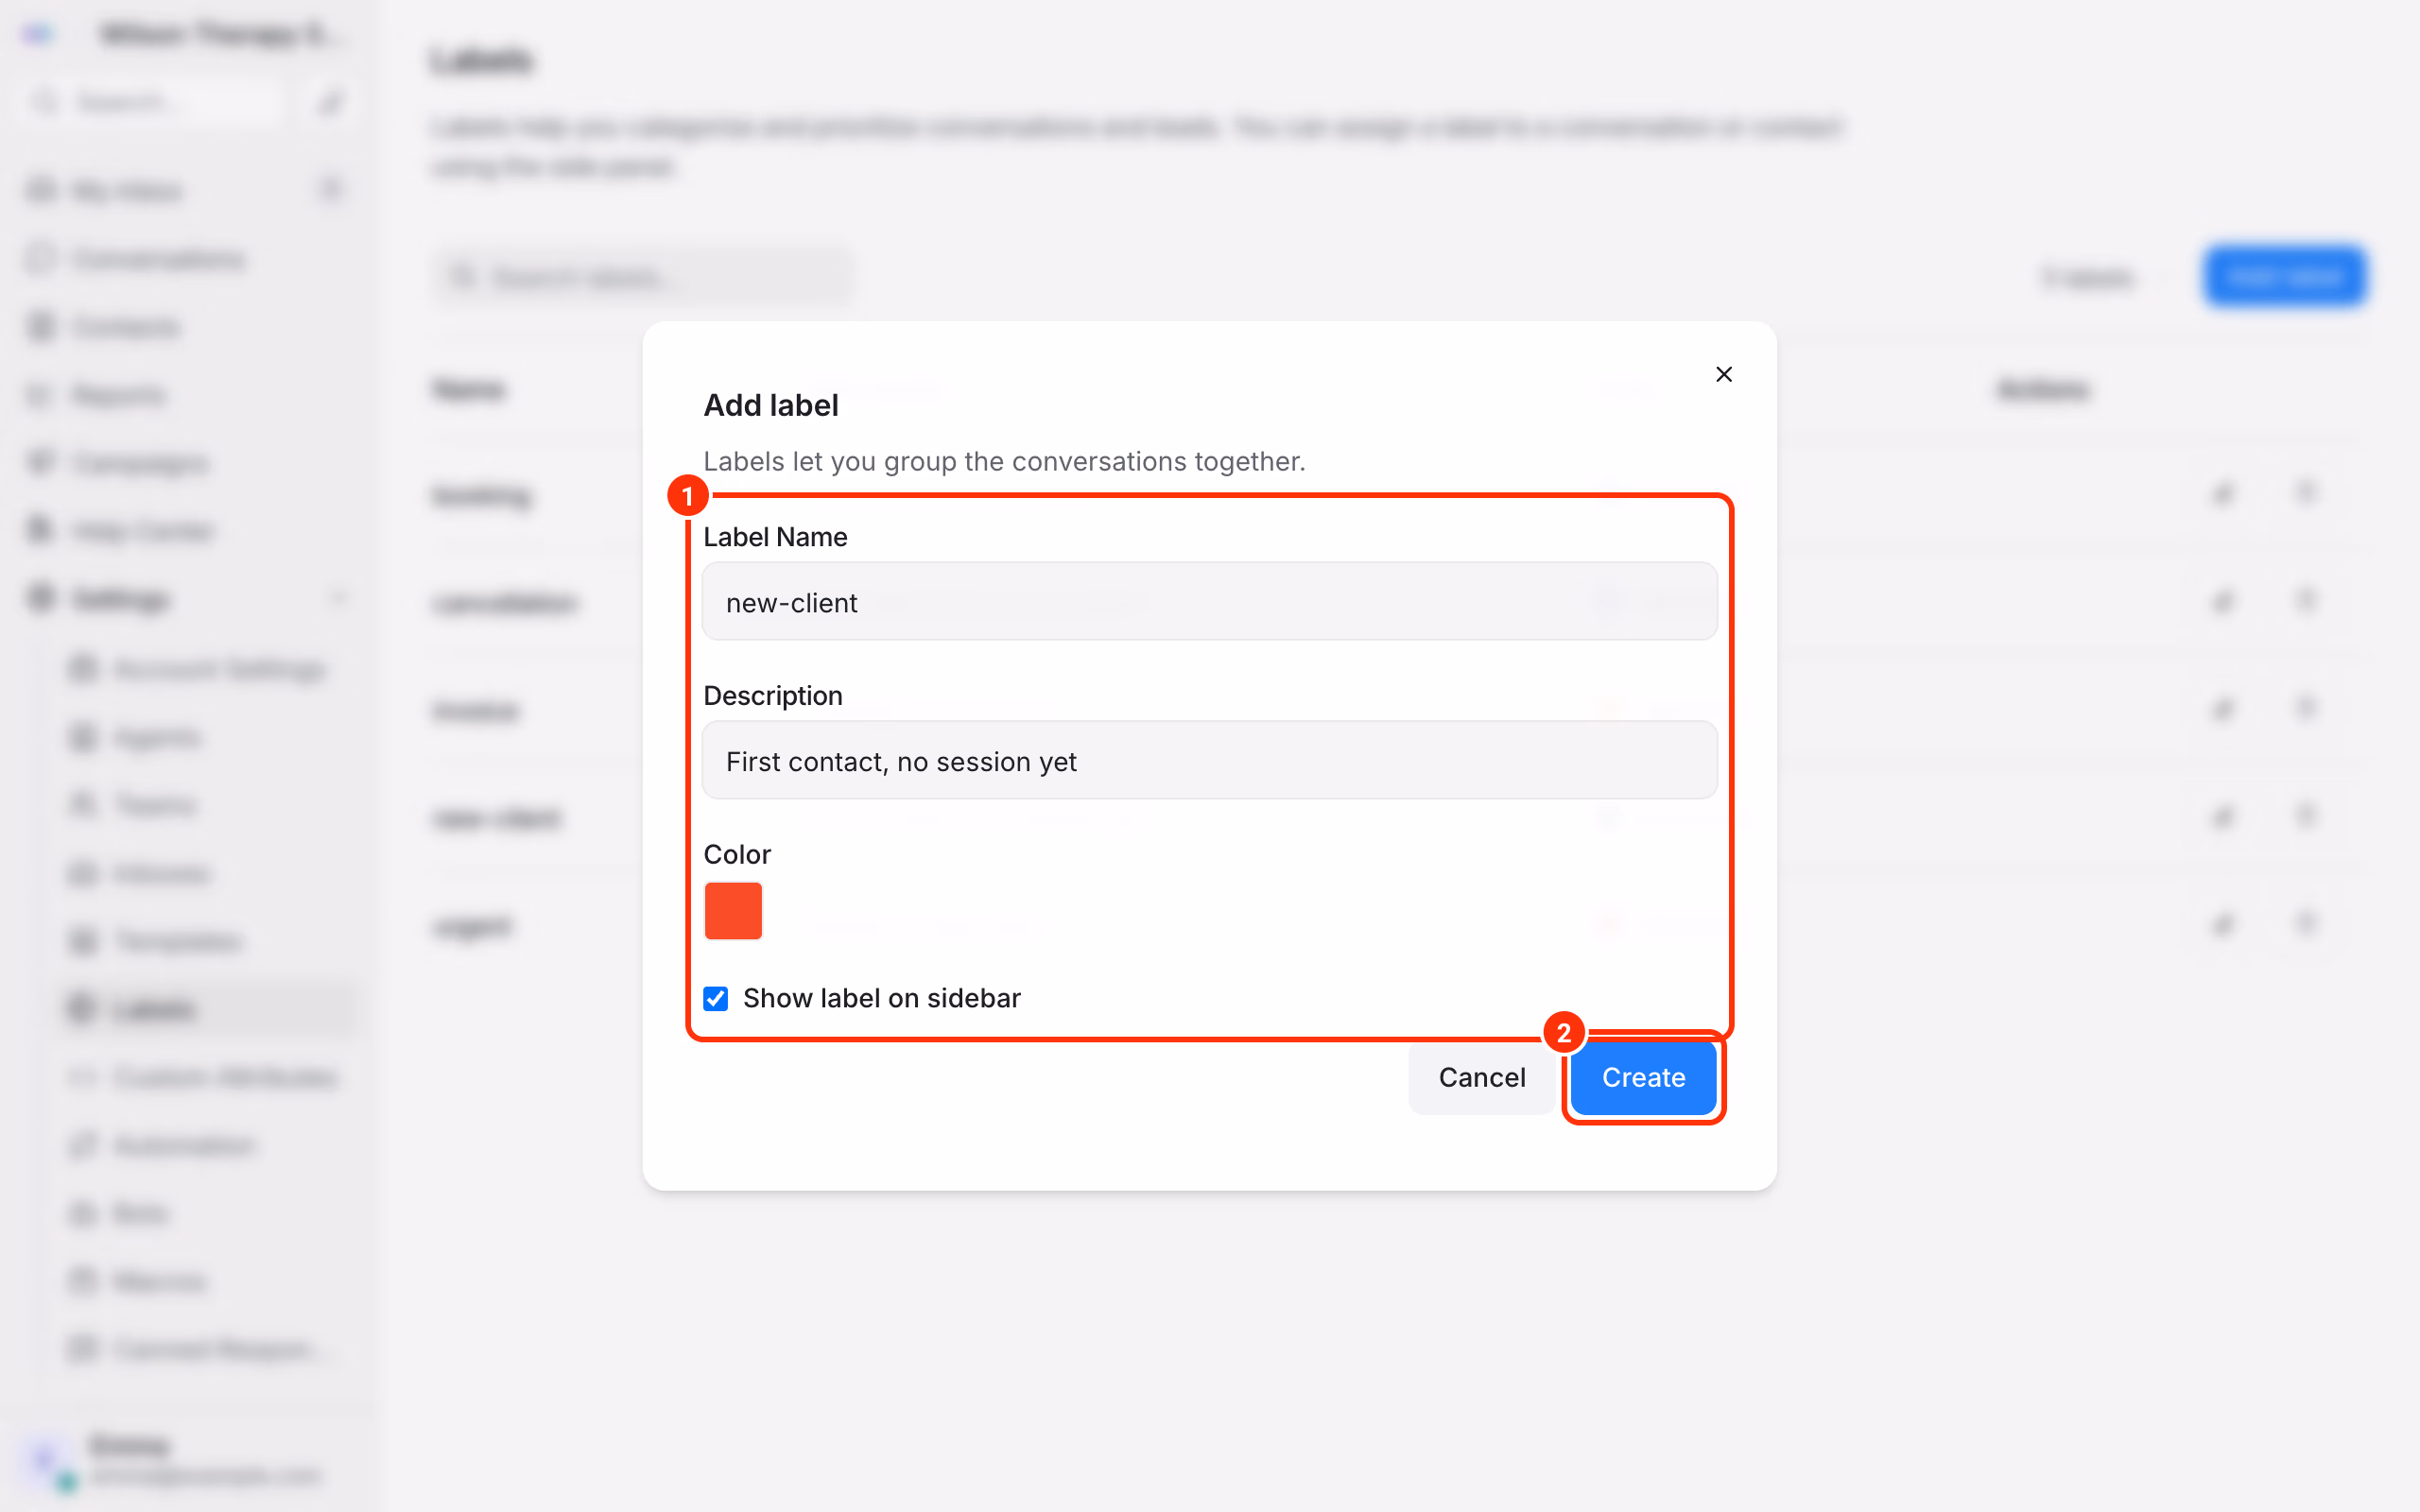Viewport: 2420px width, 1512px height.
Task: Click the Description input field
Action: coord(1209,761)
